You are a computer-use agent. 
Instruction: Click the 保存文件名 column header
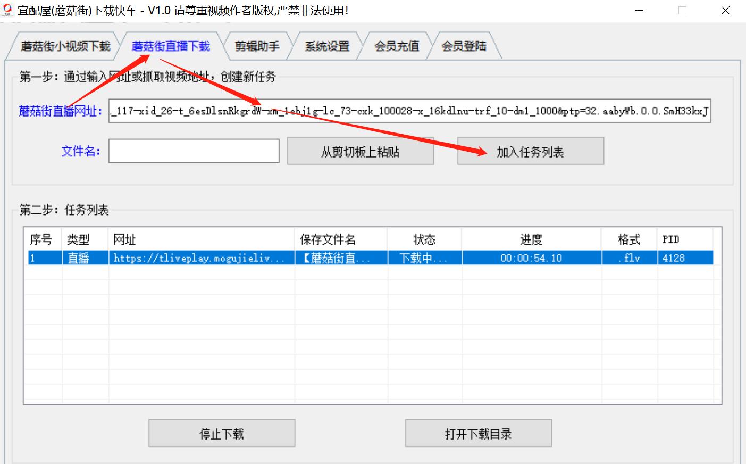click(341, 239)
